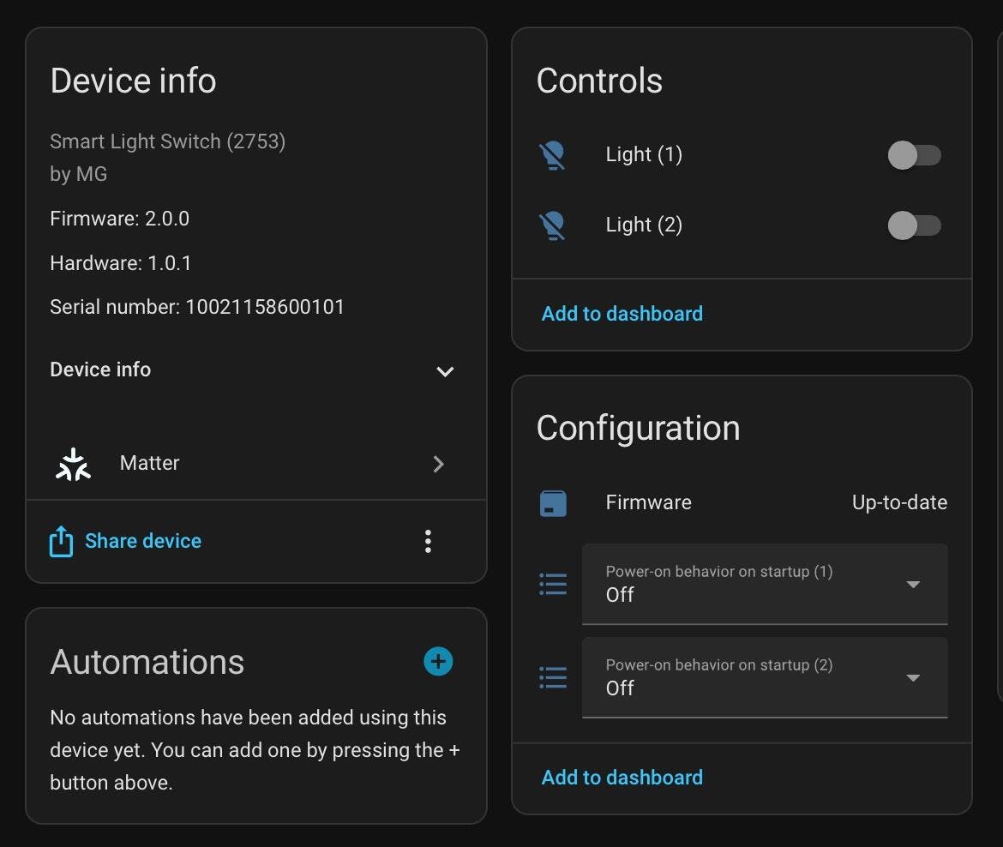1003x847 pixels.
Task: Click list icon beside startup behavior (2)
Action: 553,678
